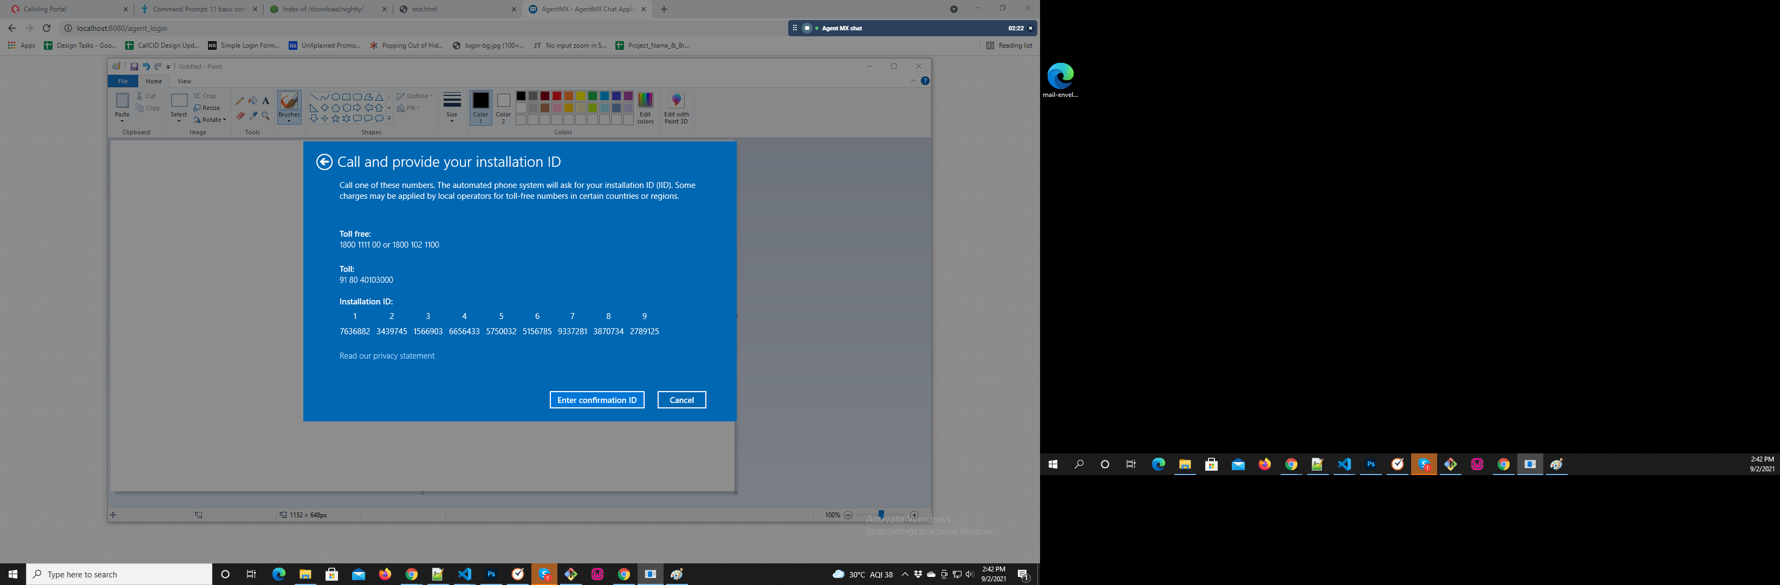
Task: Open Edit with Paint 3D
Action: 676,108
